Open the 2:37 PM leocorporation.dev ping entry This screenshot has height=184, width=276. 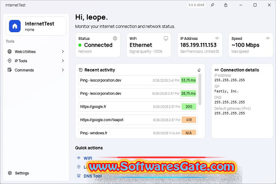coord(138,94)
